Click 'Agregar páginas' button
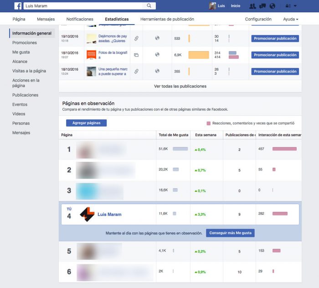This screenshot has width=319, height=288. [x=86, y=123]
